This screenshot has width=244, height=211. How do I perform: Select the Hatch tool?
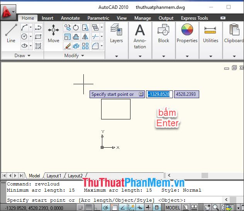point(38,46)
